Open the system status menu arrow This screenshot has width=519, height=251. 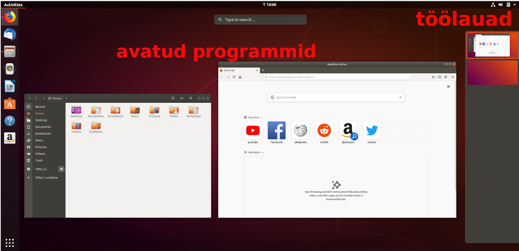(x=514, y=5)
